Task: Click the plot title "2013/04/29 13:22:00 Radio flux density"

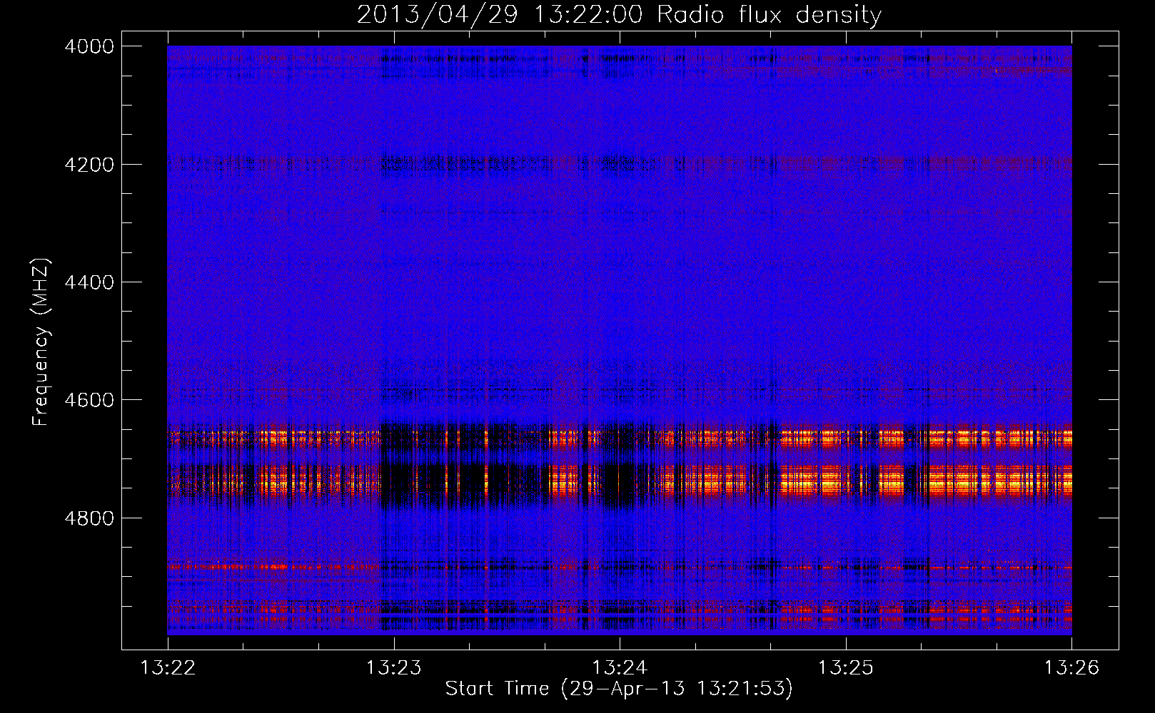Action: pyautogui.click(x=619, y=14)
